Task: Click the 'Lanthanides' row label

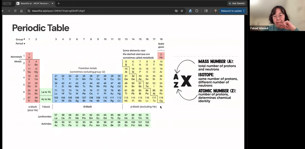Action: pos(45,117)
